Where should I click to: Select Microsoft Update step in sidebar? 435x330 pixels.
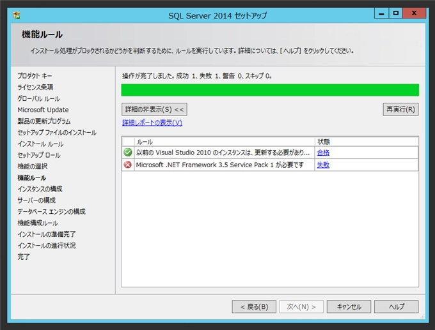click(43, 110)
